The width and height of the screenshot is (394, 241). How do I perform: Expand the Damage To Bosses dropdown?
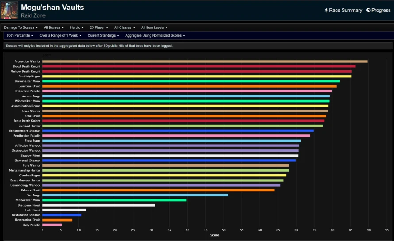(x=21, y=27)
